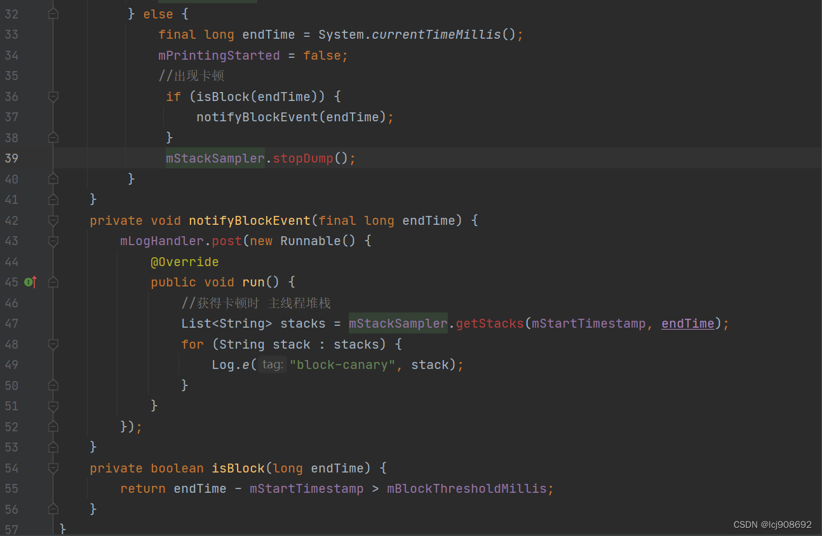Click mStackSampler on the highlighted line 39

[215, 158]
